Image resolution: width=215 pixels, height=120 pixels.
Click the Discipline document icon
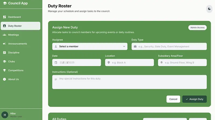[x=4, y=53]
